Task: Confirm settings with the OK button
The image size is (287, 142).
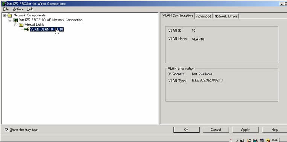Action: 186,130
